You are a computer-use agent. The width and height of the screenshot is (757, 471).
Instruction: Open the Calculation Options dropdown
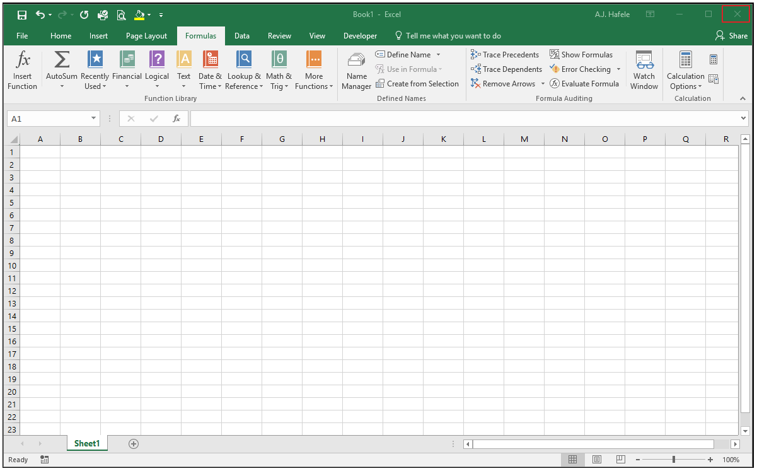point(686,71)
